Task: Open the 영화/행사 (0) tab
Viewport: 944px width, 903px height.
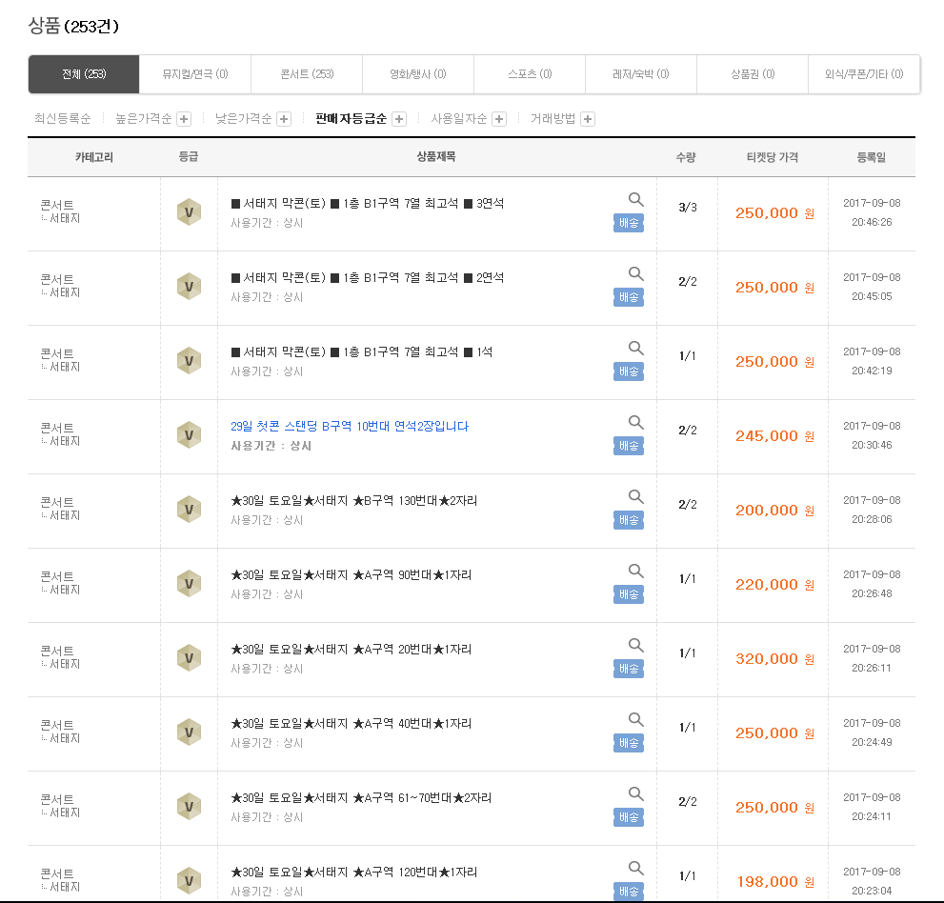Action: (x=418, y=74)
